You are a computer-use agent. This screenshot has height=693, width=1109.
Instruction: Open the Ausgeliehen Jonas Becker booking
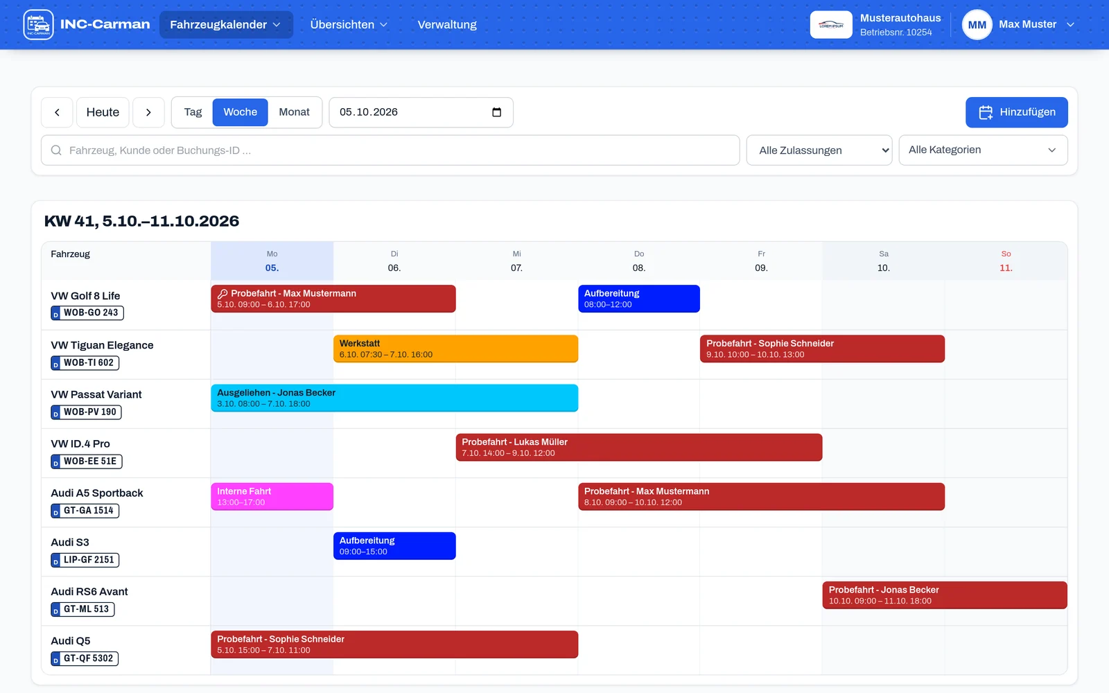[x=394, y=398]
